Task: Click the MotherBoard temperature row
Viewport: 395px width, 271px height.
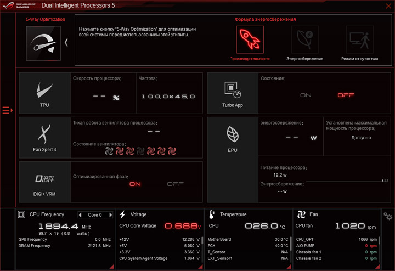Action: coord(248,239)
